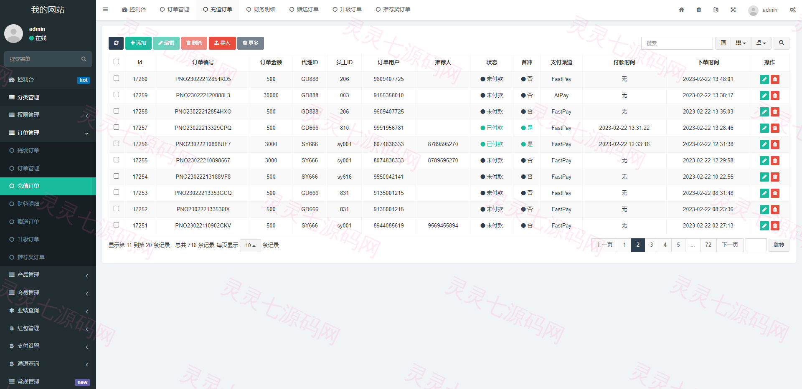Click the page jump number field
The height and width of the screenshot is (389, 802).
(x=756, y=245)
